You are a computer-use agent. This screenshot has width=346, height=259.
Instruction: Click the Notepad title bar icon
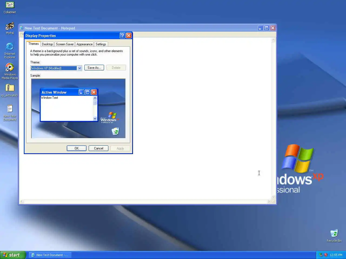pos(21,28)
